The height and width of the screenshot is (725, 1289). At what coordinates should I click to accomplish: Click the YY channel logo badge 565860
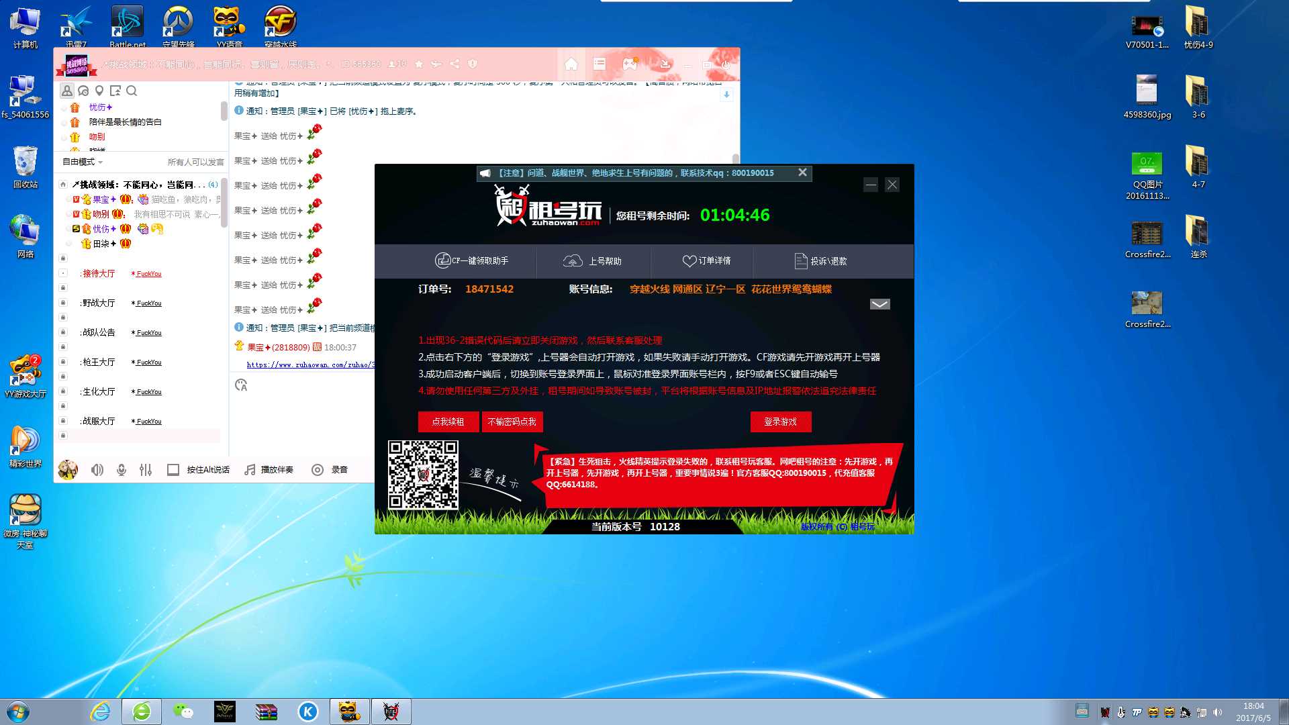click(x=77, y=66)
